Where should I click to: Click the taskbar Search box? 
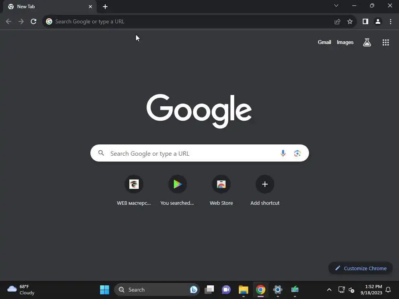click(x=157, y=290)
